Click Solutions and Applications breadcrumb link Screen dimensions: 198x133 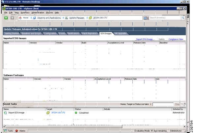(49, 18)
